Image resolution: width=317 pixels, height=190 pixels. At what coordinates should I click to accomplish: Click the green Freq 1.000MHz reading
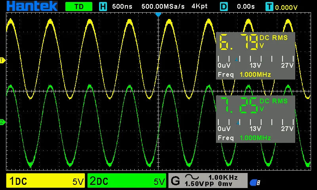[244, 138]
